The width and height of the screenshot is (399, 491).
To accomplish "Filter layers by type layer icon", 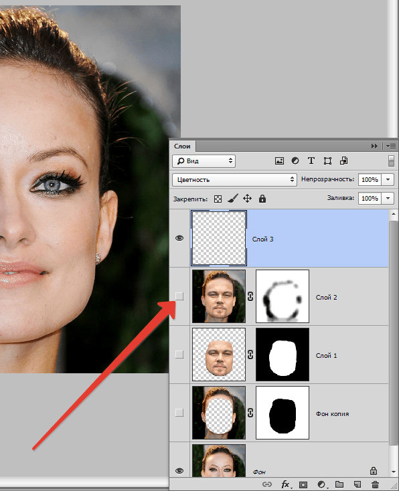I will (x=311, y=161).
